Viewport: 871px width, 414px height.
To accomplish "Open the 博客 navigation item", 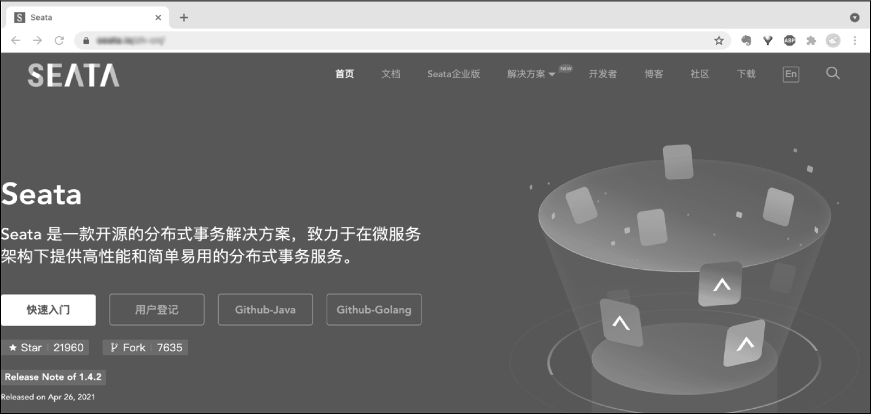I will [654, 74].
